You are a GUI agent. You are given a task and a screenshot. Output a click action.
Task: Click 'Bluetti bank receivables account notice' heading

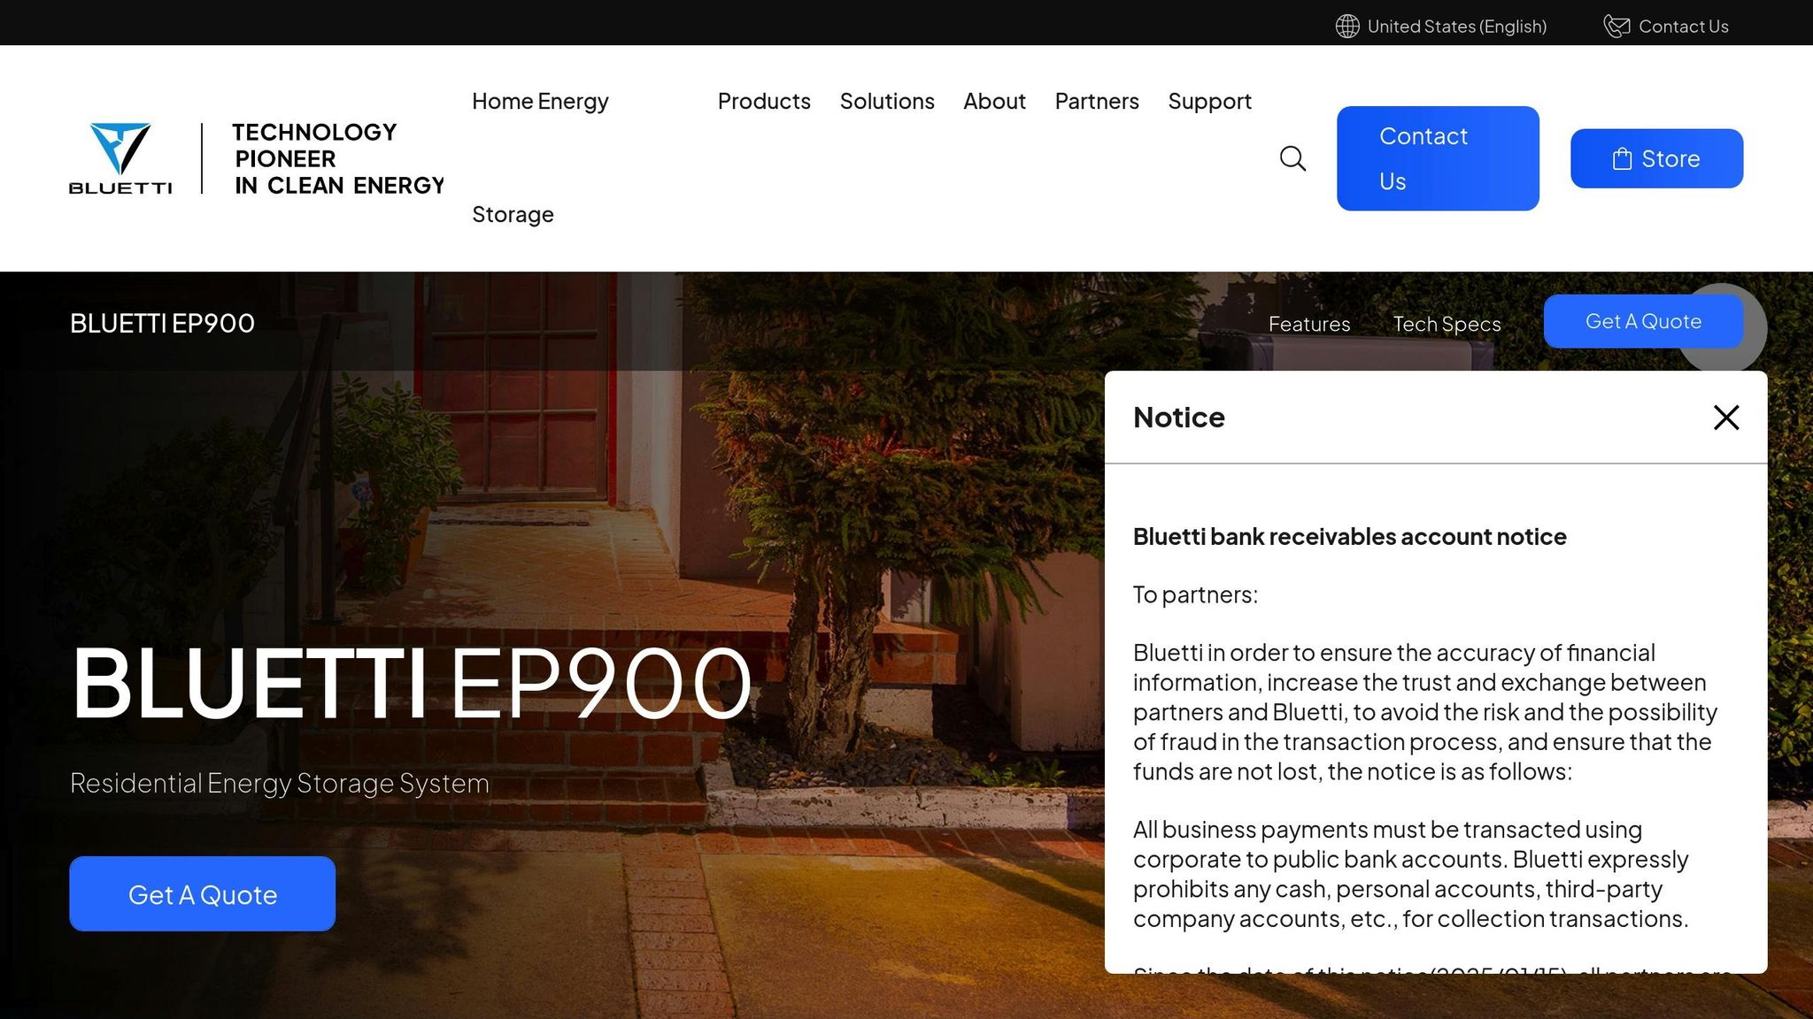(1349, 536)
